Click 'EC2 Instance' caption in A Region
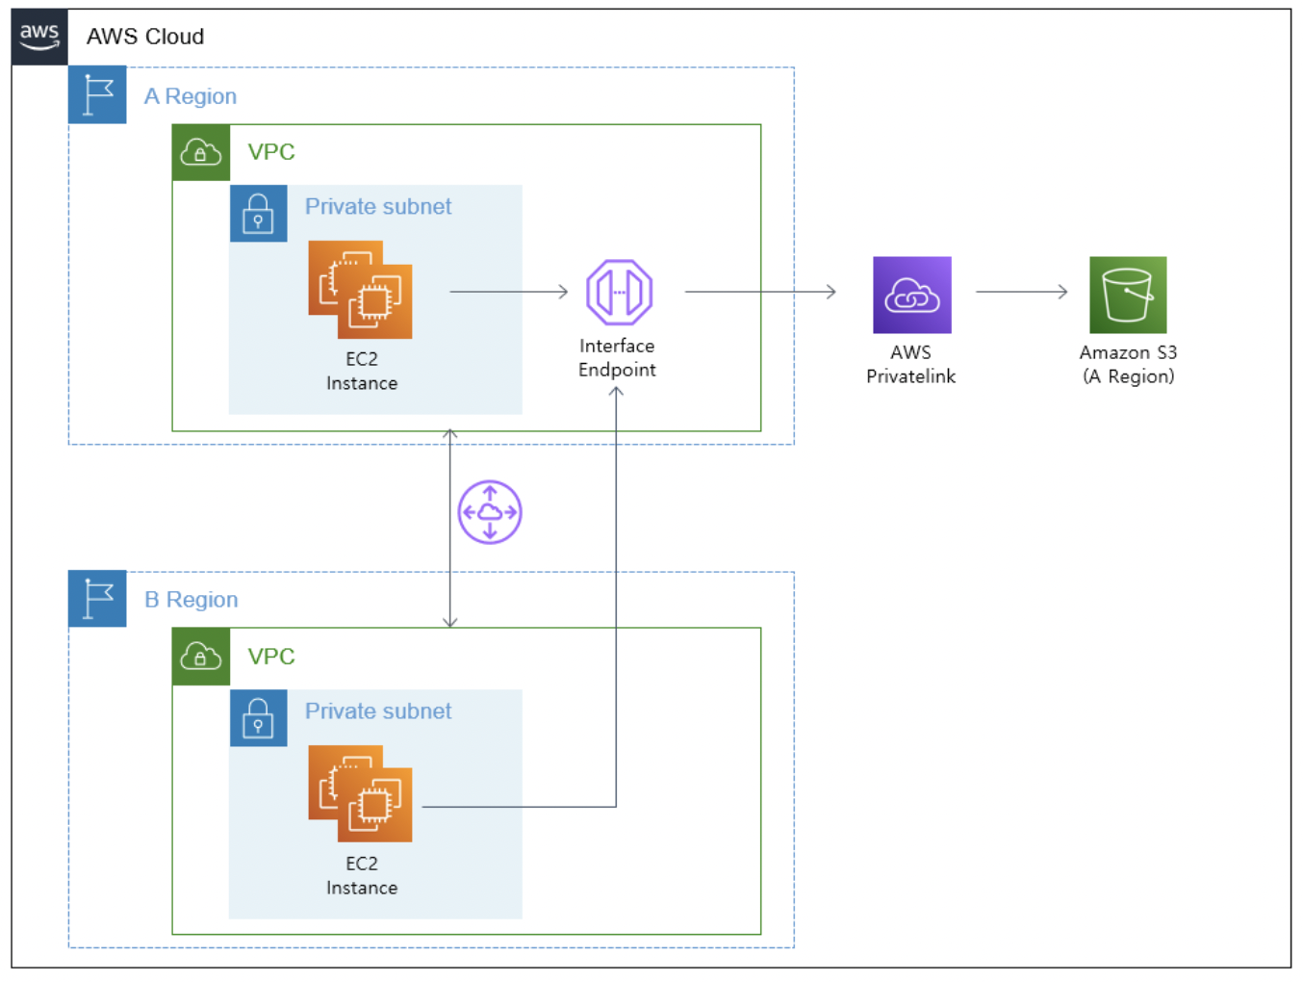This screenshot has height=982, width=1303. (362, 371)
